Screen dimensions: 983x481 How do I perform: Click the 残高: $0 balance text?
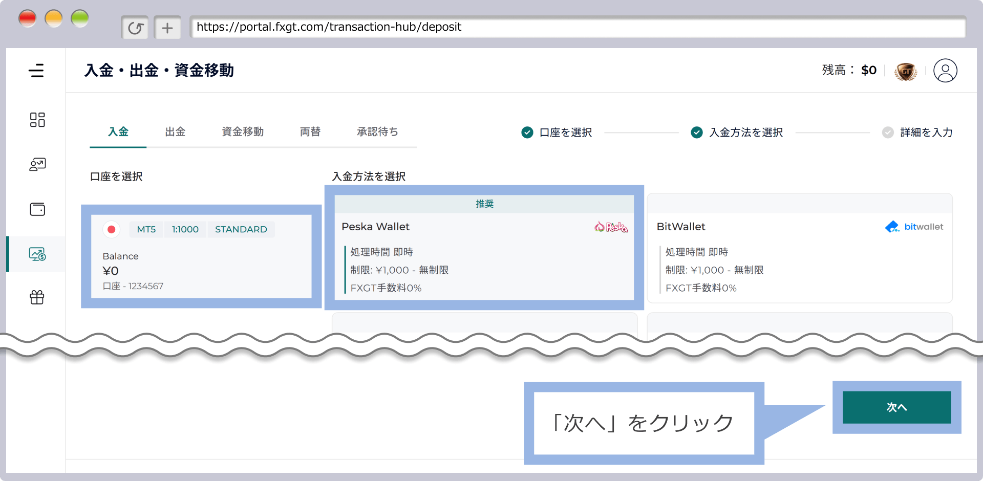tap(849, 70)
